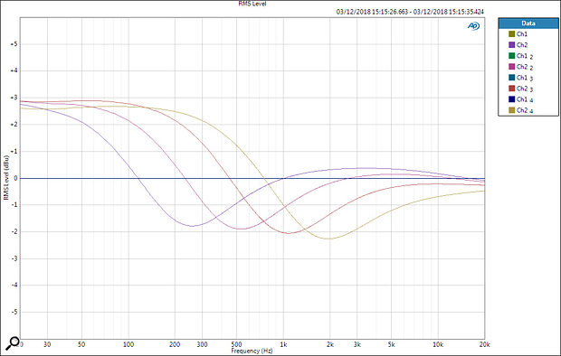
Task: Click the '100' frequency tick label
Action: pyautogui.click(x=128, y=344)
